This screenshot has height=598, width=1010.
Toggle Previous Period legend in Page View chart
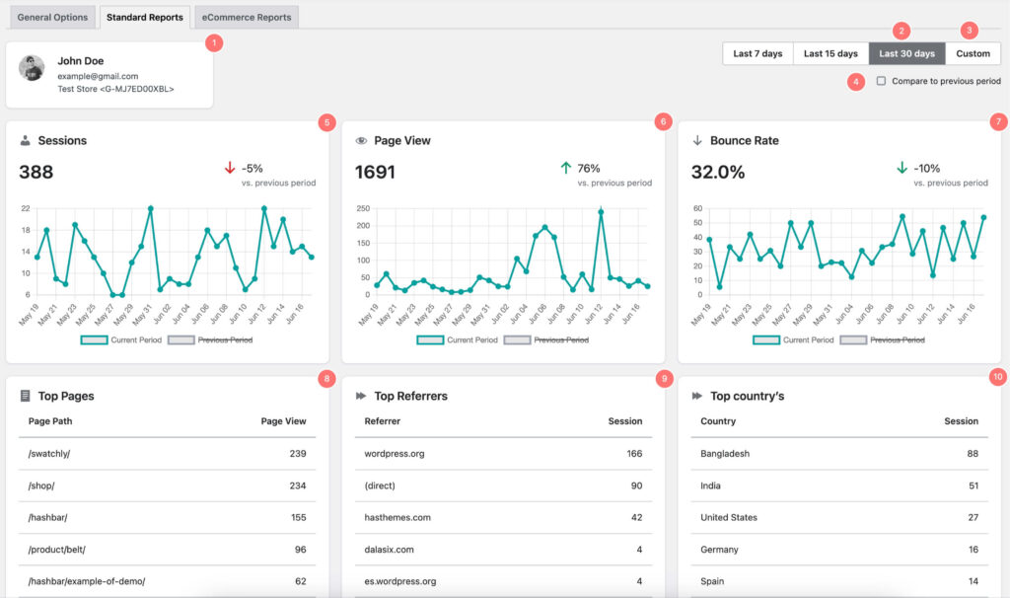coord(545,340)
